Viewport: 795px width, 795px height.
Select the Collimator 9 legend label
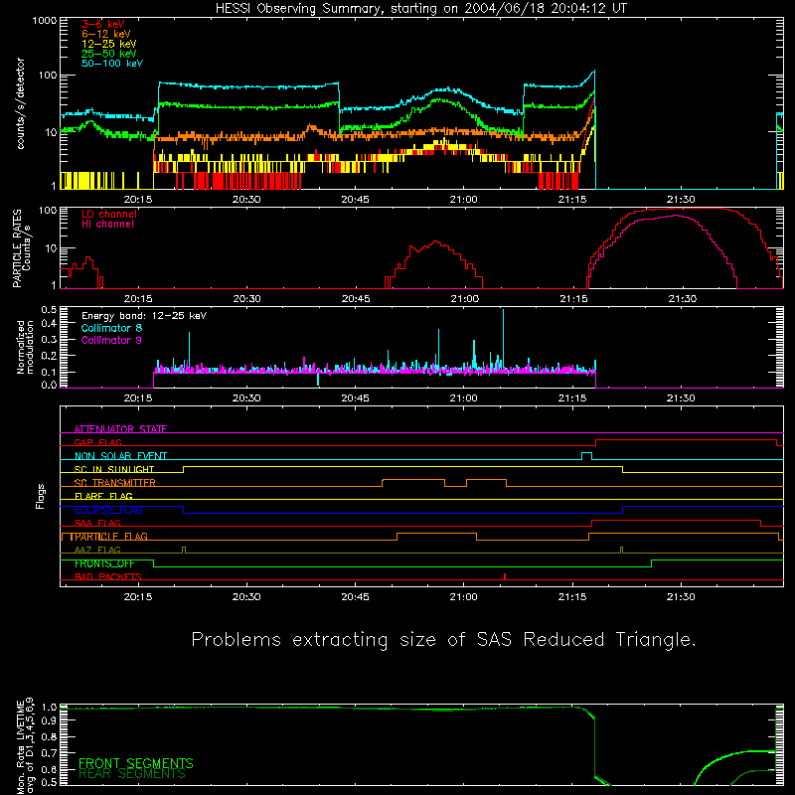coord(111,340)
